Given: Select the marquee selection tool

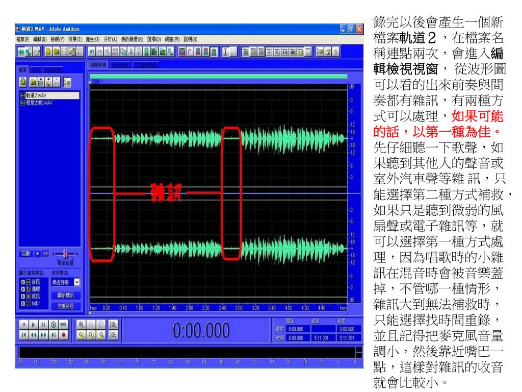Looking at the screenshot, I should tap(233, 52).
